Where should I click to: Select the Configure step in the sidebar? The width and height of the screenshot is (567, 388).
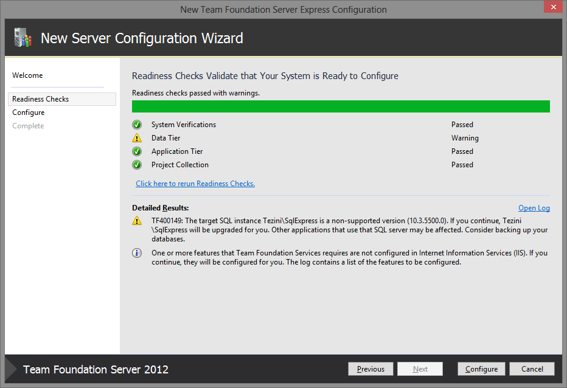(27, 112)
